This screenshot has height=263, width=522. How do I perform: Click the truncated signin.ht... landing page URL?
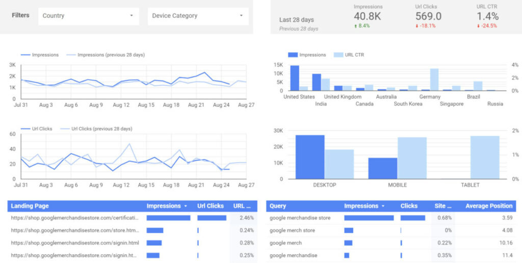(74, 256)
